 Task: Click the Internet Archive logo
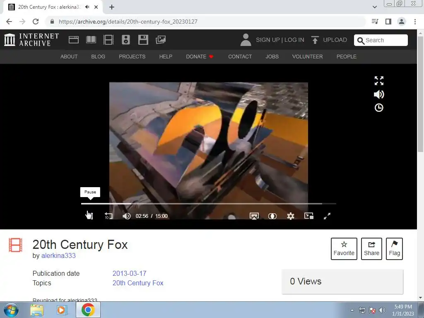point(31,40)
